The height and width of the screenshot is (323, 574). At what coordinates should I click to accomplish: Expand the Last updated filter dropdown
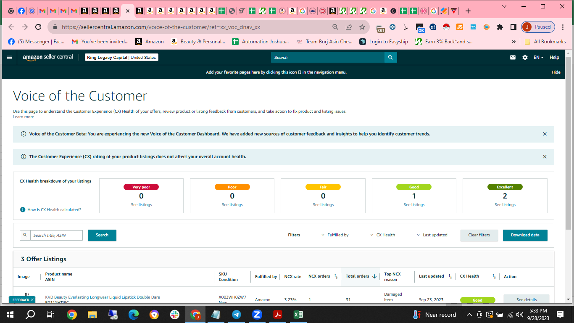tap(432, 235)
